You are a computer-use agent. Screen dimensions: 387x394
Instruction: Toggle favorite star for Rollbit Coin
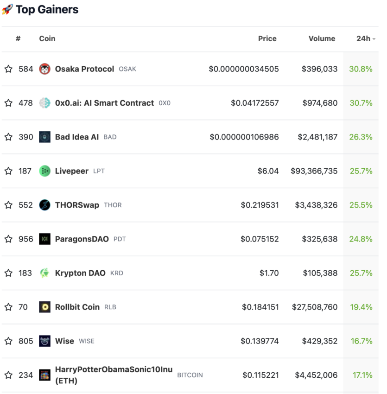8,307
